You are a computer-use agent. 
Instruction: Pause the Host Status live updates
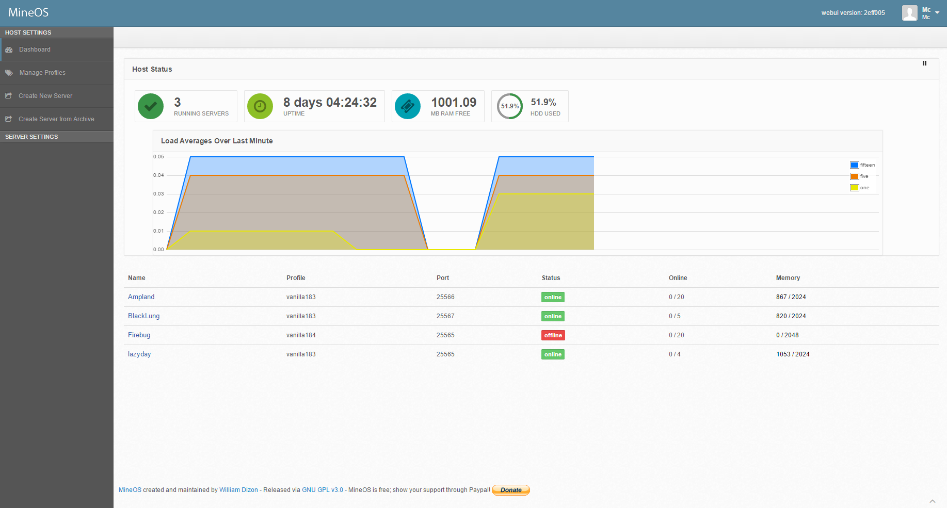coord(924,63)
